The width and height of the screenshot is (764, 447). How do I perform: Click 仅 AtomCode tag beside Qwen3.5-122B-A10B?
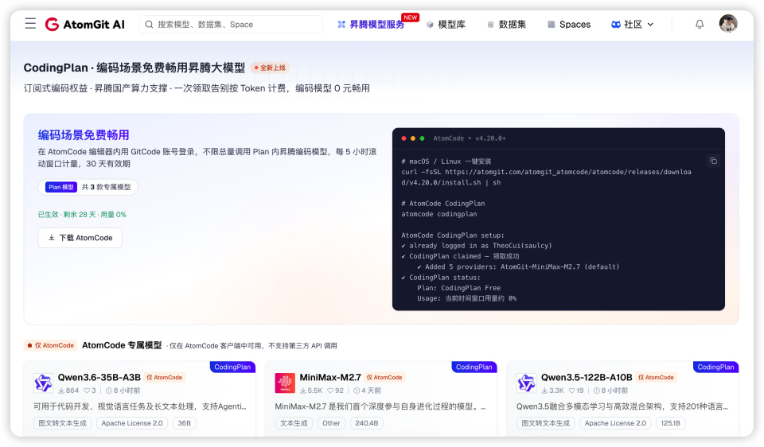[656, 377]
